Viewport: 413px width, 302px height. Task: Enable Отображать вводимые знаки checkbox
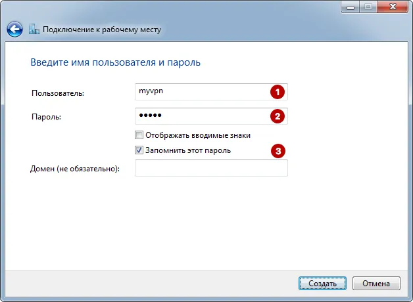click(x=139, y=135)
